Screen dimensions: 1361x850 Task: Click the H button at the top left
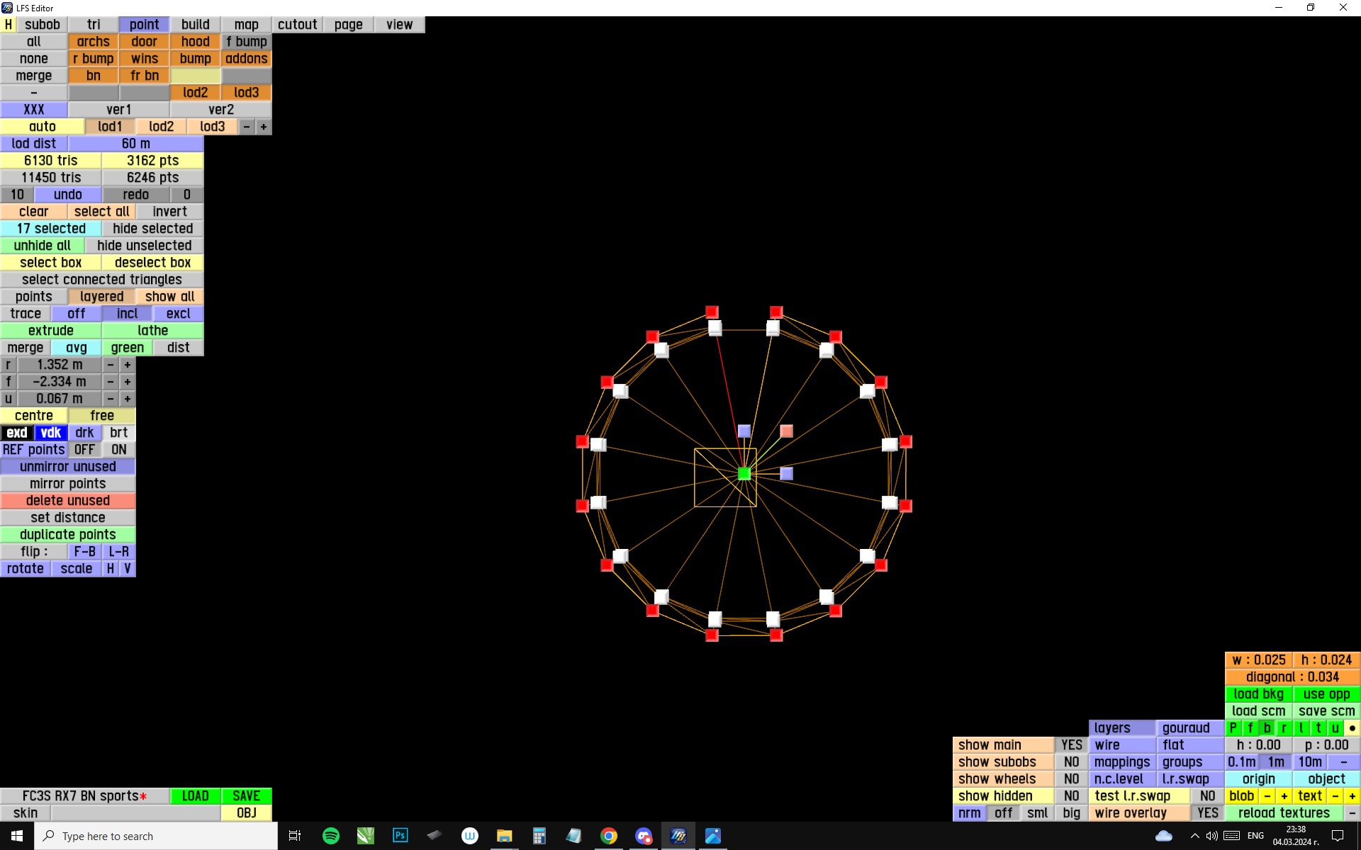[9, 25]
